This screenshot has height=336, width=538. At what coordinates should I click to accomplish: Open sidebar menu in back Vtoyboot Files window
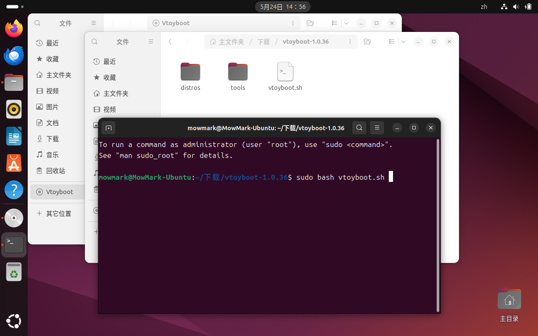tap(94, 23)
